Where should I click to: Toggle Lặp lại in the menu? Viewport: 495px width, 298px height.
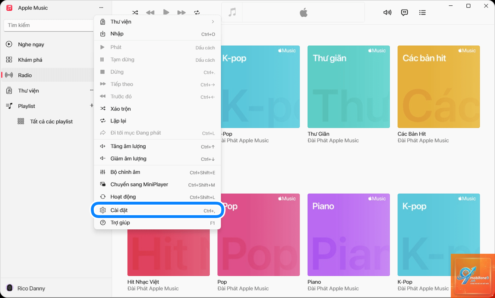(157, 121)
